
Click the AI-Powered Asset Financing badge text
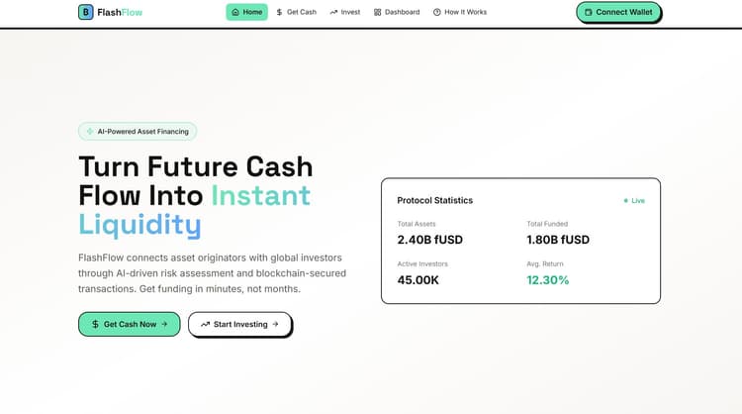click(144, 131)
